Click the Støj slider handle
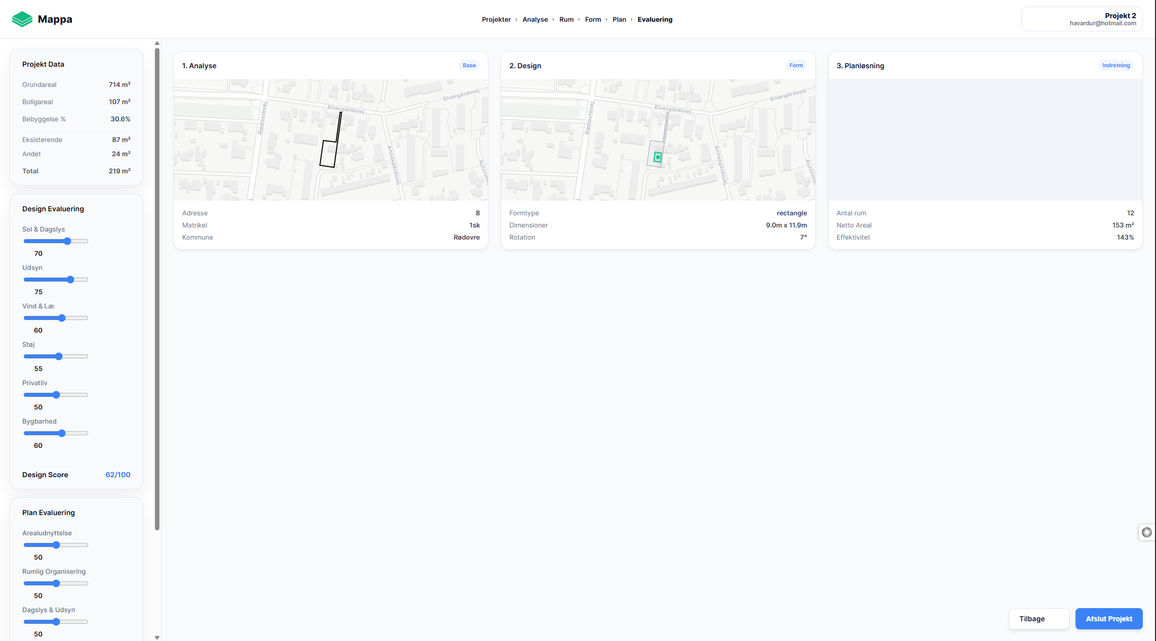The width and height of the screenshot is (1156, 641). (x=59, y=356)
